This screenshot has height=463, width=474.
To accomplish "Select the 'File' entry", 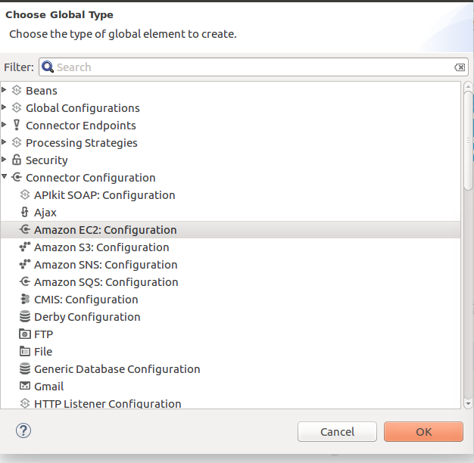I will (230, 352).
